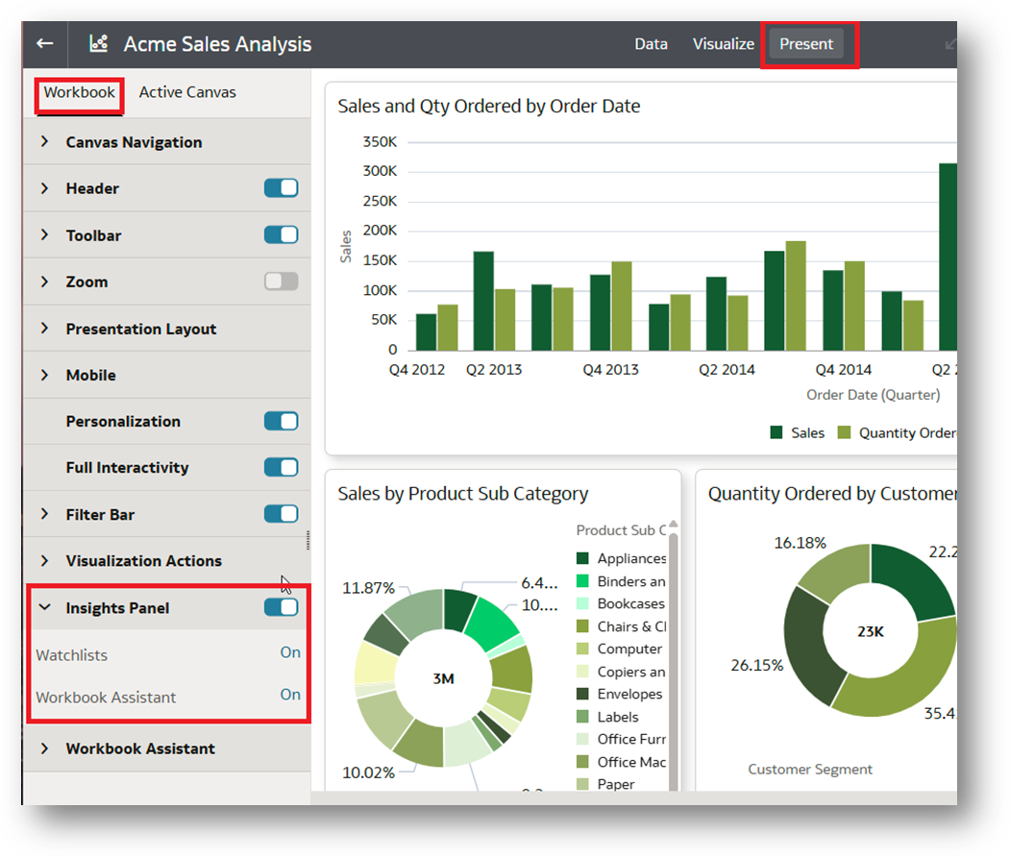The width and height of the screenshot is (1010, 858).
Task: Expand the Canvas Navigation section
Action: tap(44, 142)
